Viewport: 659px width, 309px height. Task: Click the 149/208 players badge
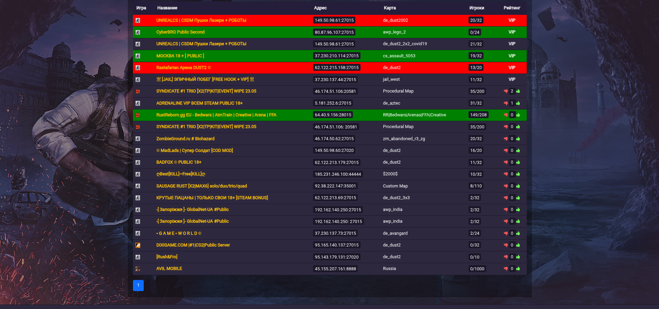(478, 115)
